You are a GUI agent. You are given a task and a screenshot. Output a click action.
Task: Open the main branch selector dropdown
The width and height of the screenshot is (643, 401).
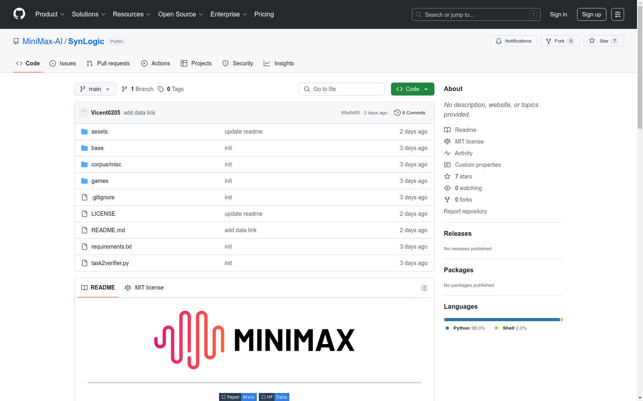pyautogui.click(x=95, y=89)
